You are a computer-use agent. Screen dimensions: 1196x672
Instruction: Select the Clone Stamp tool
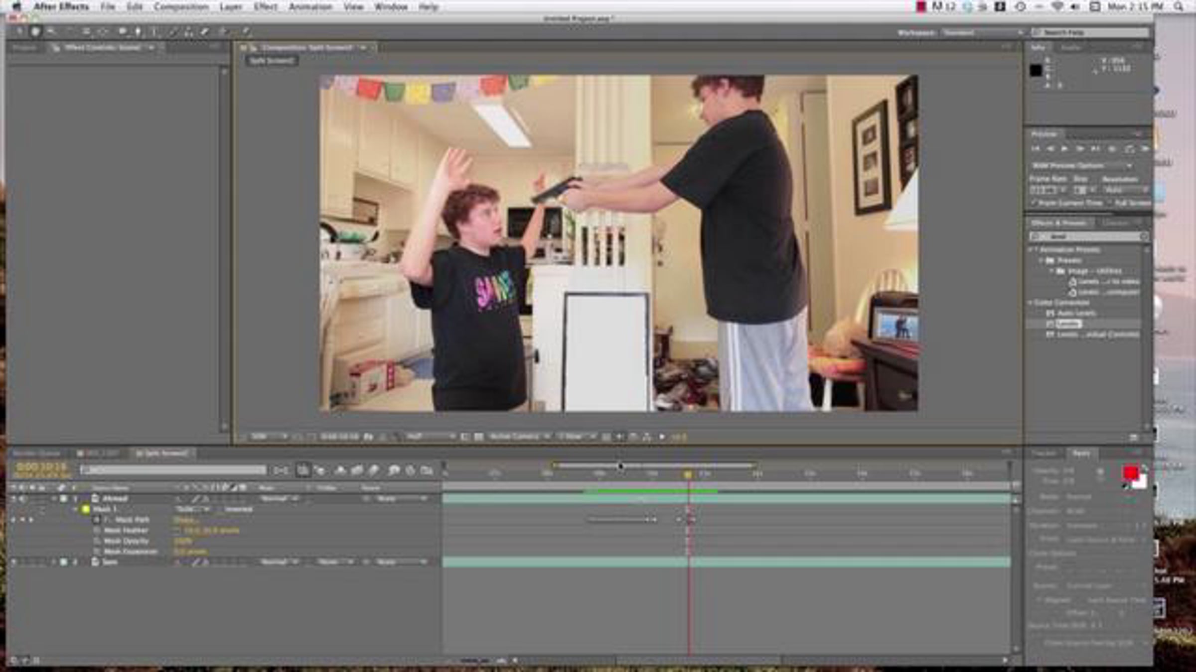(188, 32)
